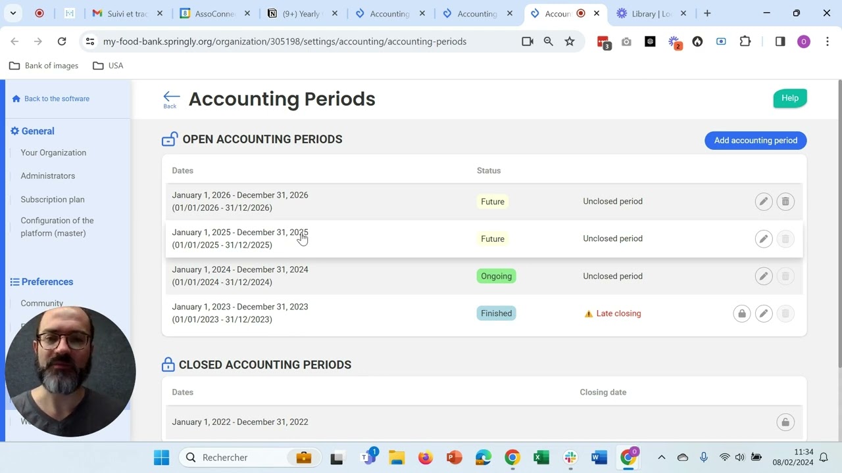This screenshot has height=473, width=842.
Task: Delete the 2026 accounting period trash icon
Action: 785,202
